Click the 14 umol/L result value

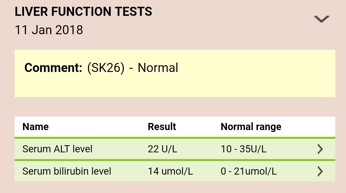pos(170,171)
